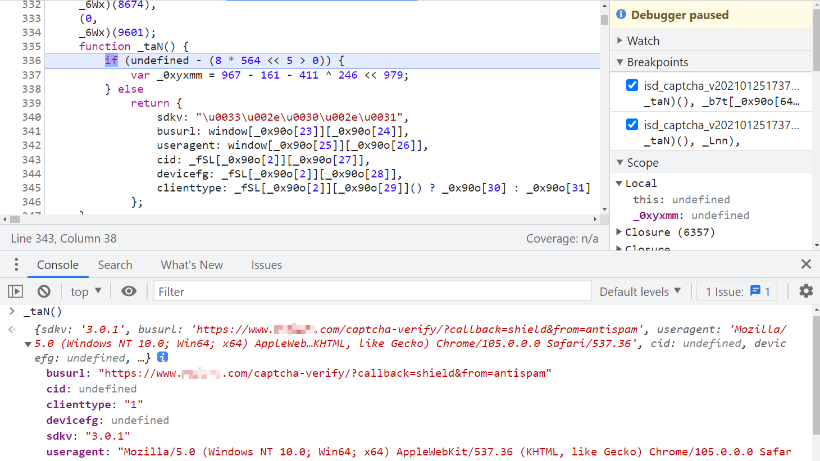This screenshot has width=820, height=461.
Task: Click the object info badge icon
Action: tap(162, 357)
